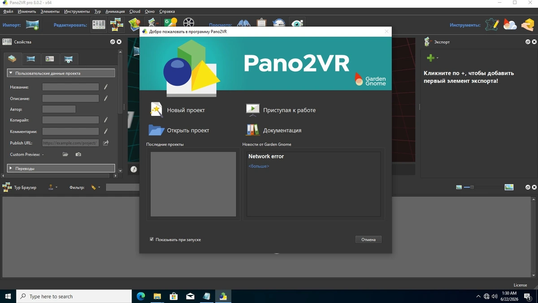
Task: Click the Новый проект label
Action: 186,110
